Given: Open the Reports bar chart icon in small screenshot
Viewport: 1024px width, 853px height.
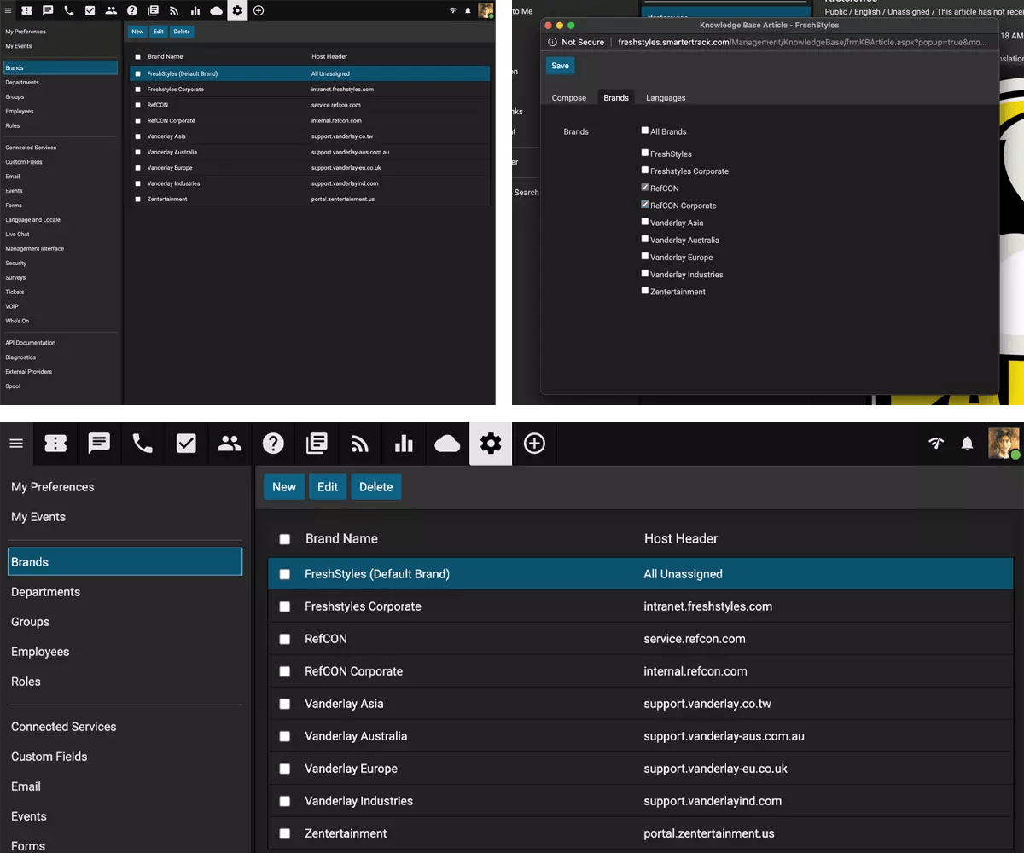Looking at the screenshot, I should pyautogui.click(x=195, y=10).
